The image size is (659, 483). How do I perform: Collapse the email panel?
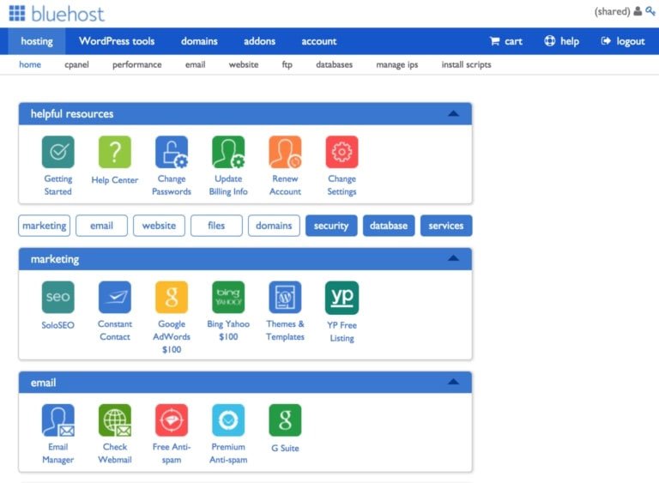coord(453,382)
